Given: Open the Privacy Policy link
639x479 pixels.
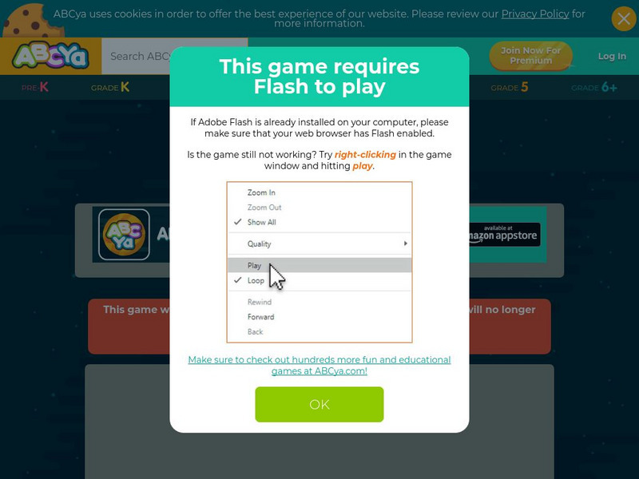Looking at the screenshot, I should [534, 14].
